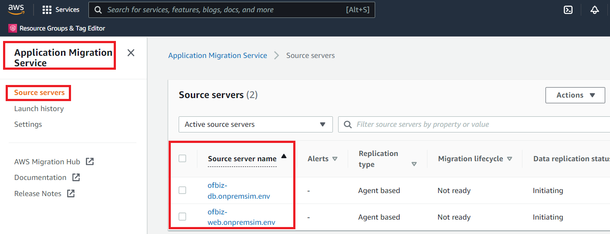Sort by the Migration lifecycle column arrow
Image resolution: width=610 pixels, height=234 pixels.
[x=509, y=159]
